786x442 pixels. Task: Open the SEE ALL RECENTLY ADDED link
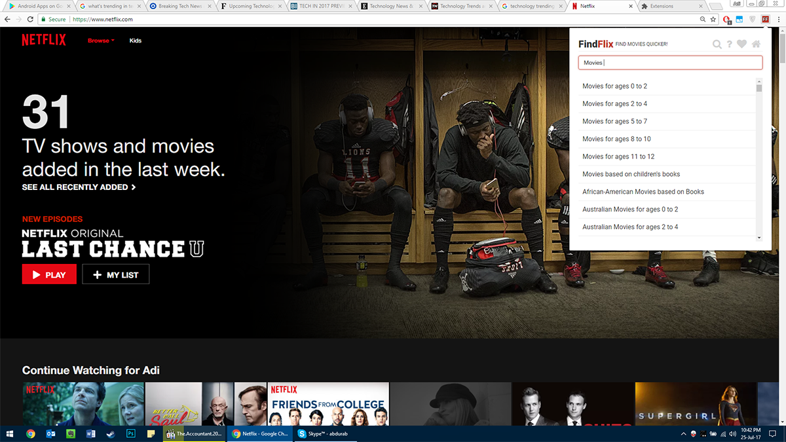pos(79,187)
